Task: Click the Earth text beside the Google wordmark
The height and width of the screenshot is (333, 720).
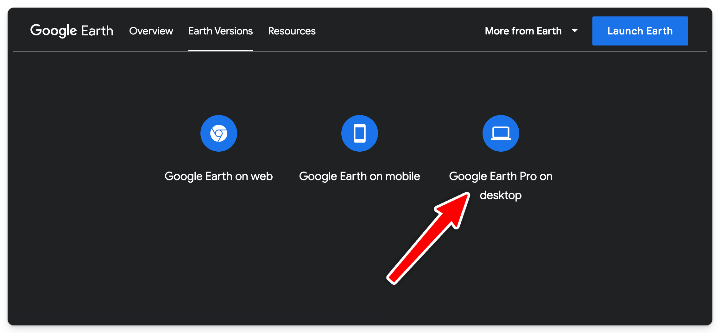Action: pos(98,31)
